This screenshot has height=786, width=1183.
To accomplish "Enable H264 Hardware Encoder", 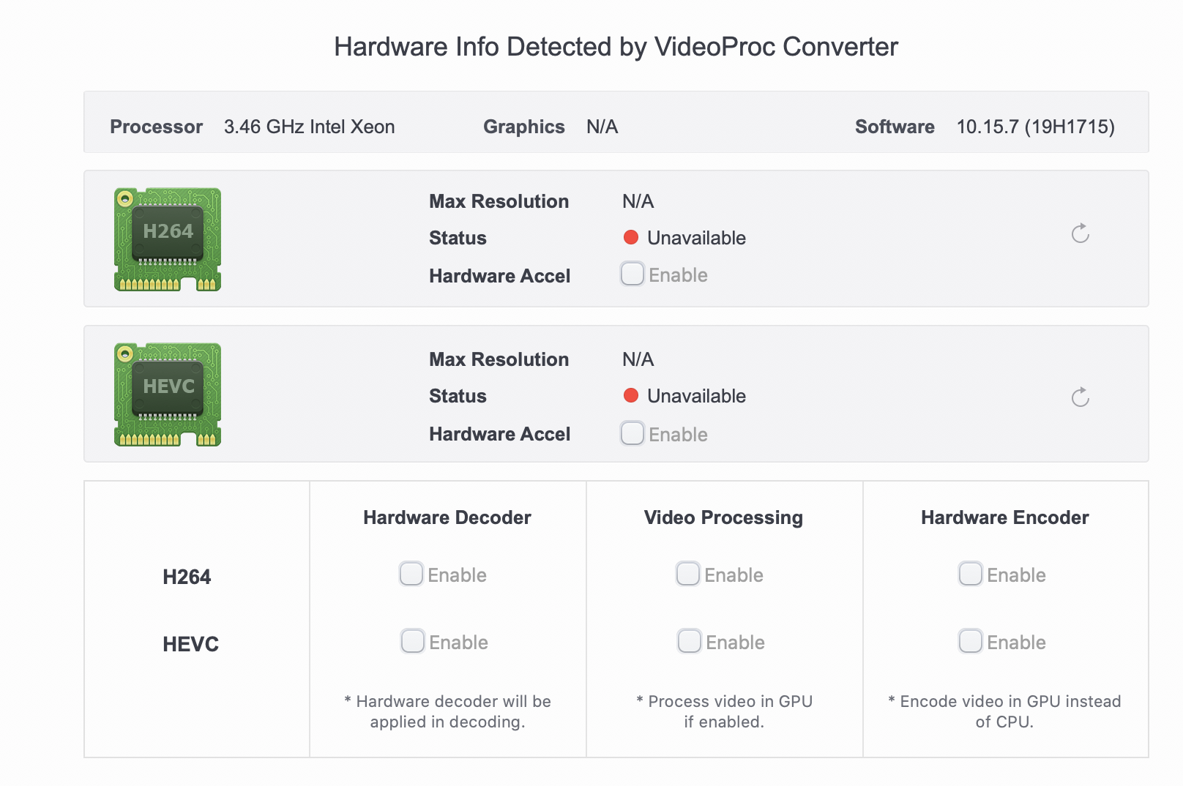I will 971,574.
